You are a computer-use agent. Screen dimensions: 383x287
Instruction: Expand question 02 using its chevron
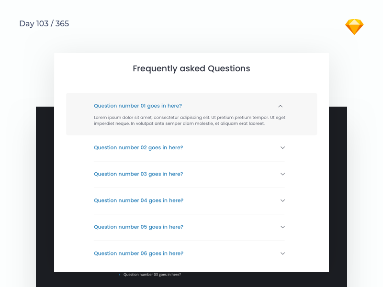tap(282, 148)
